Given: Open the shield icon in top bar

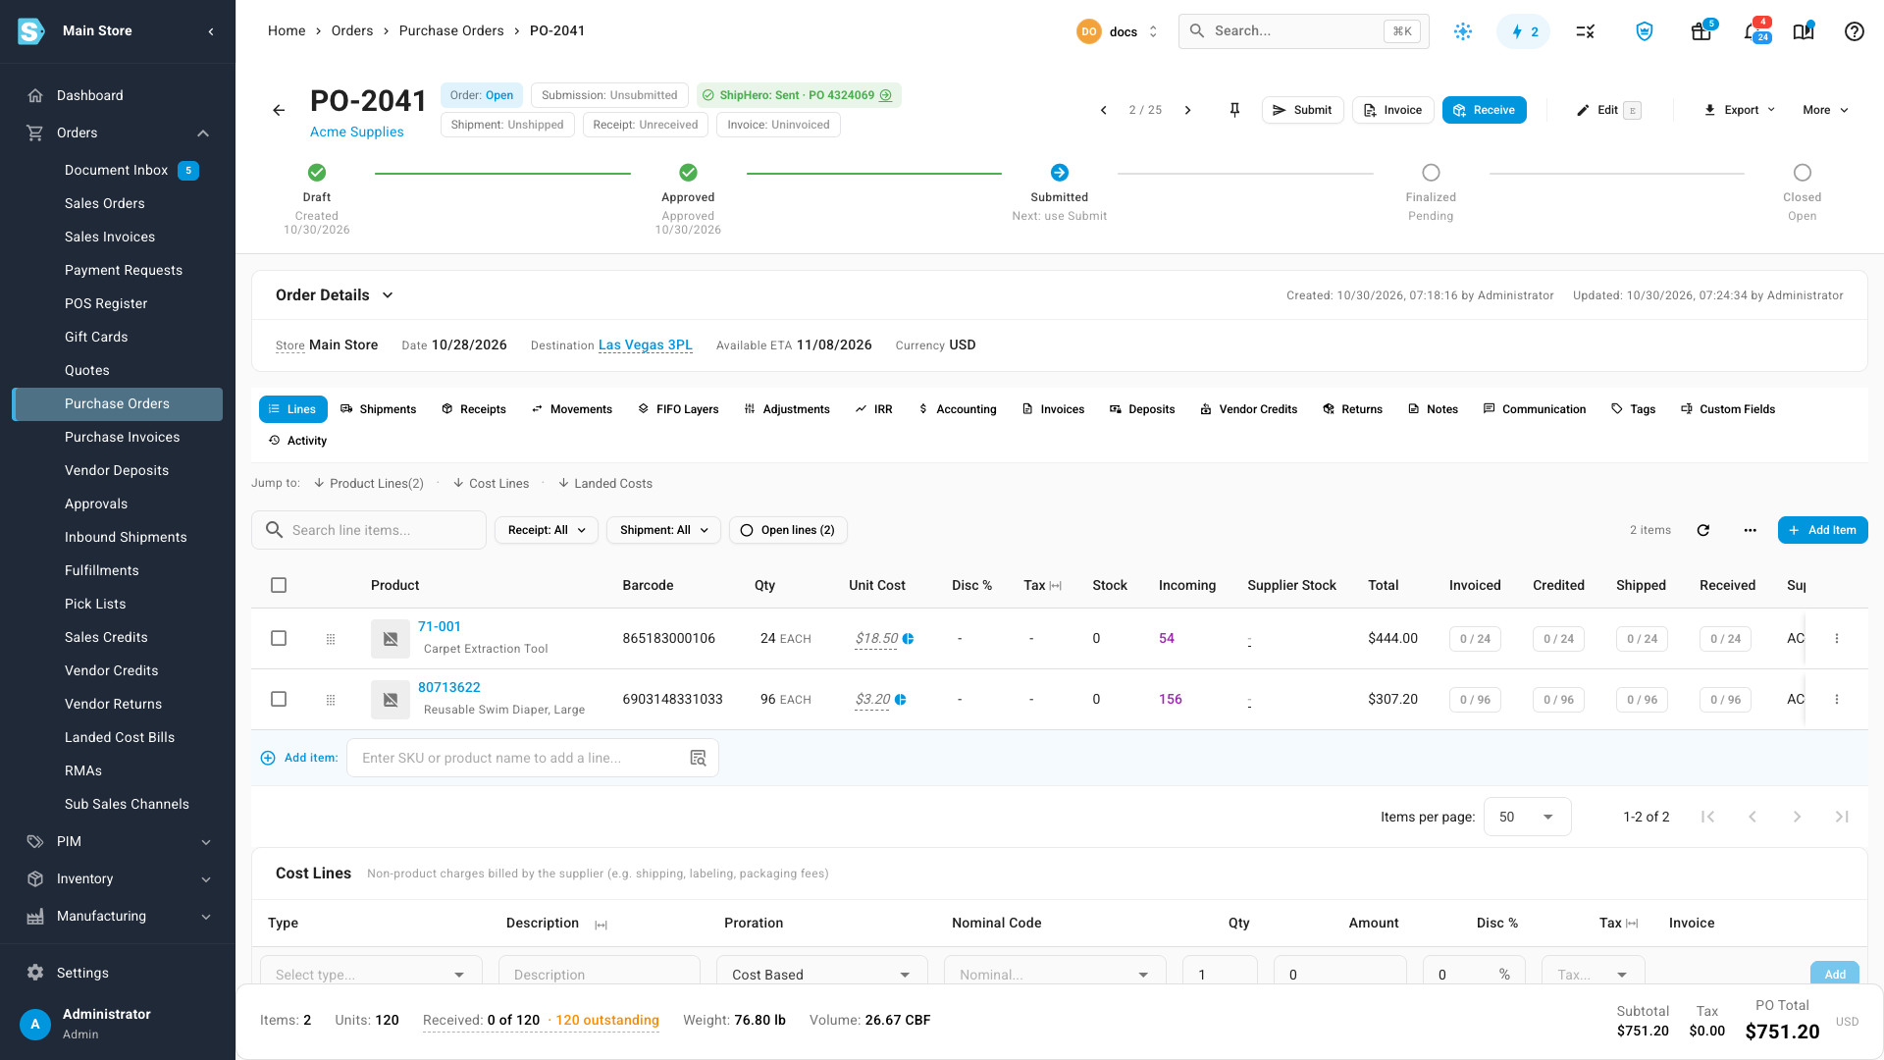Looking at the screenshot, I should tap(1645, 31).
